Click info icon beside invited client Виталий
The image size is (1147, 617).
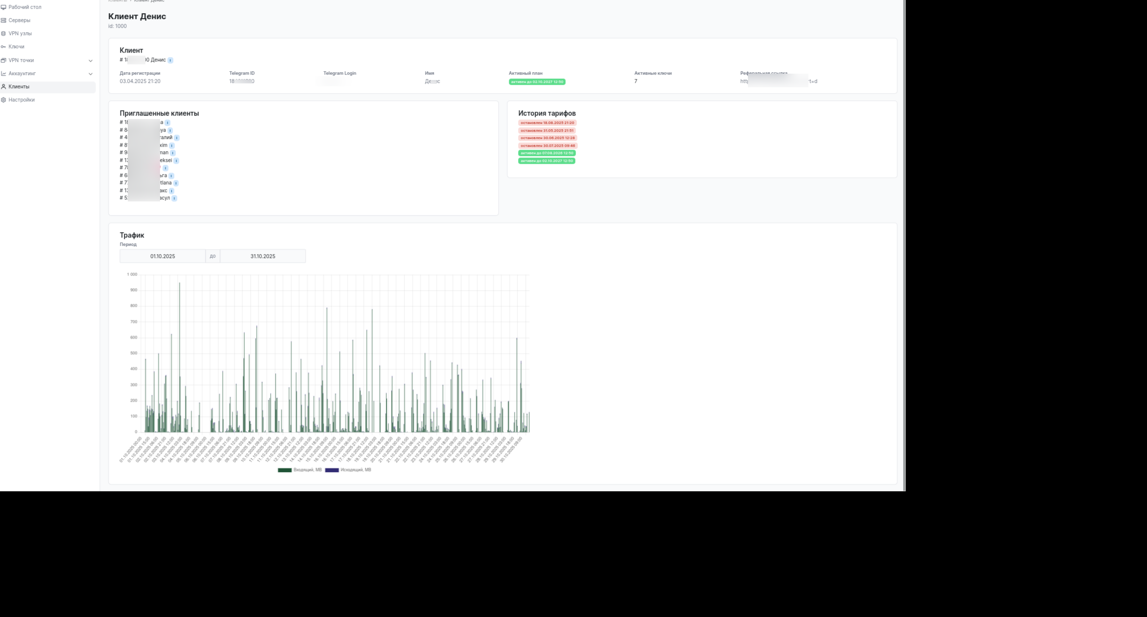coord(177,138)
